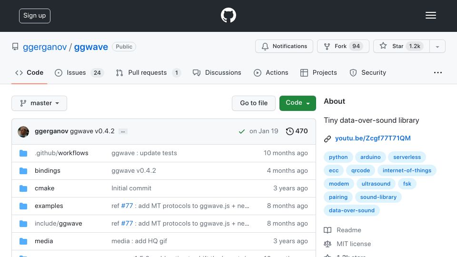Click the folder icon beside examples
The width and height of the screenshot is (457, 257).
tap(23, 206)
